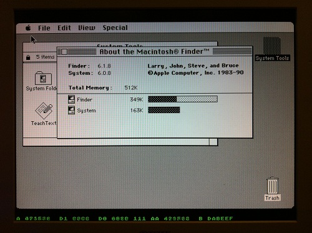The width and height of the screenshot is (312, 233).
Task: Click the Finder memory usage bar
Action: click(x=183, y=99)
